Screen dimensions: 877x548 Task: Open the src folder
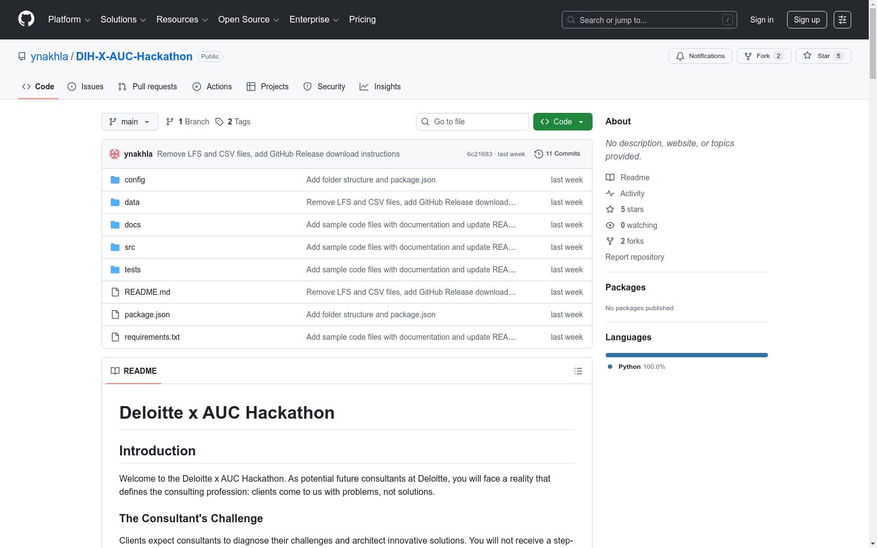pos(130,247)
